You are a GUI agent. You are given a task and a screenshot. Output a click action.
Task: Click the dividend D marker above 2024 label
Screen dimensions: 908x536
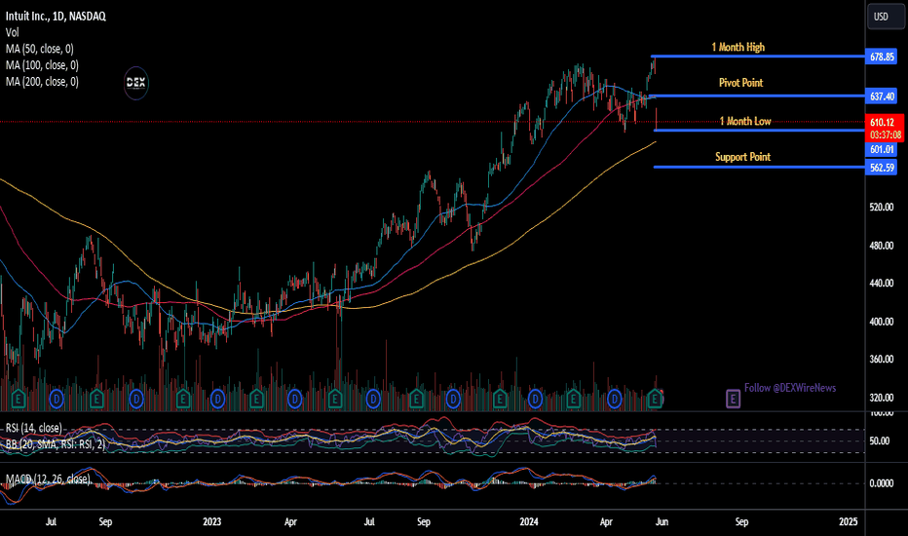click(535, 399)
